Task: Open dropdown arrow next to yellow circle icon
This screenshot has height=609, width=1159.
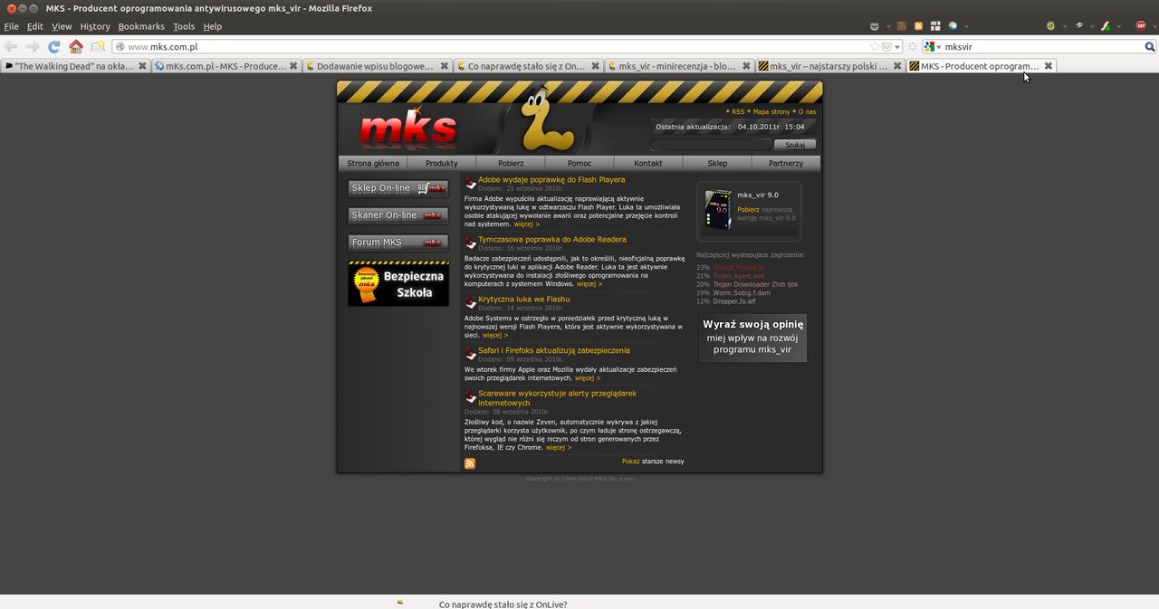Action: click(x=1065, y=27)
